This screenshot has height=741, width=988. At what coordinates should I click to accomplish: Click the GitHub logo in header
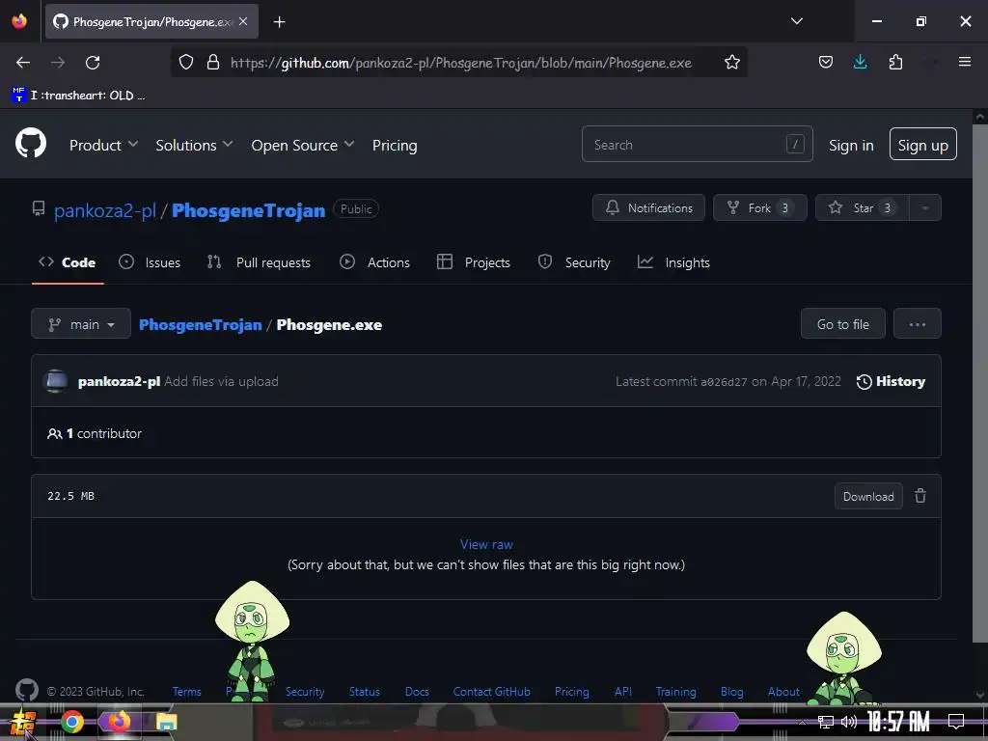tap(31, 144)
